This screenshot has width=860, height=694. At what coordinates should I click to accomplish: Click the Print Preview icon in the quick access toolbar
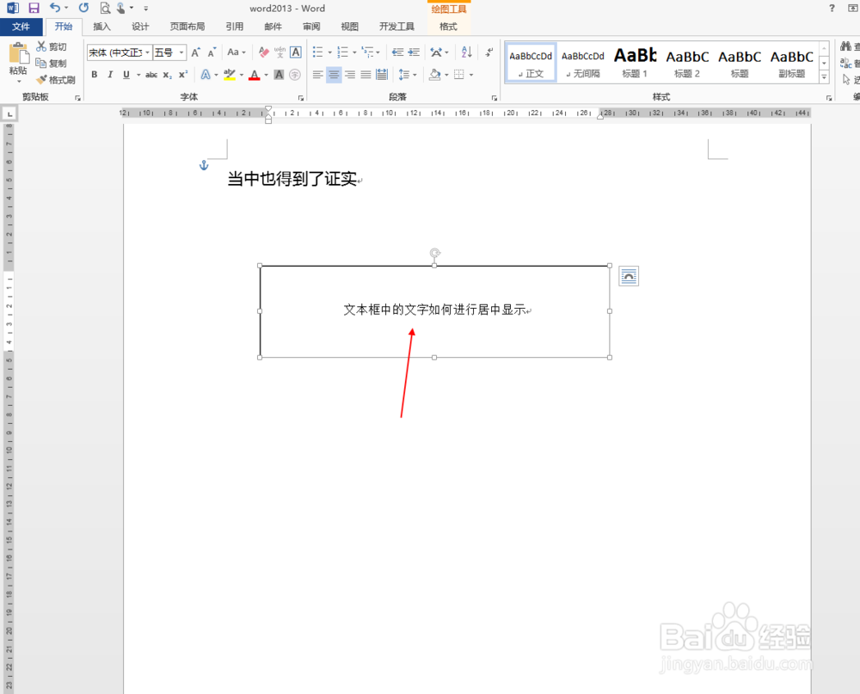pyautogui.click(x=105, y=8)
